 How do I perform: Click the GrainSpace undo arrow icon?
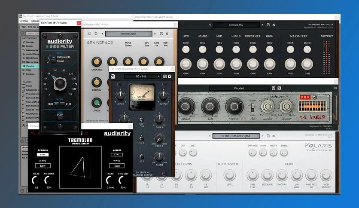96,34
